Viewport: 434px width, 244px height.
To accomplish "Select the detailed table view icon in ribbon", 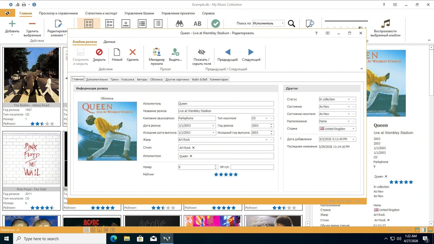I will pyautogui.click(x=158, y=23).
